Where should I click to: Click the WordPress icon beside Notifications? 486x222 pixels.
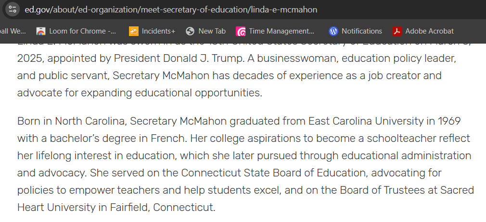(x=333, y=31)
